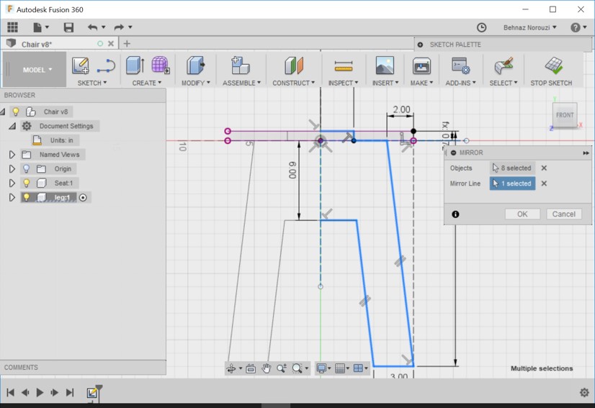Click the Create Form purple icon

161,65
